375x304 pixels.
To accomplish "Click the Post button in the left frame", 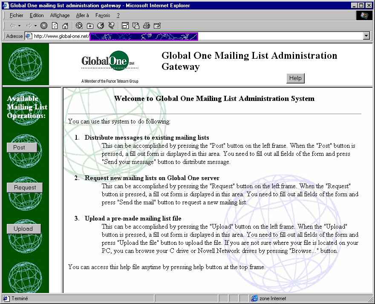I will click(x=22, y=147).
